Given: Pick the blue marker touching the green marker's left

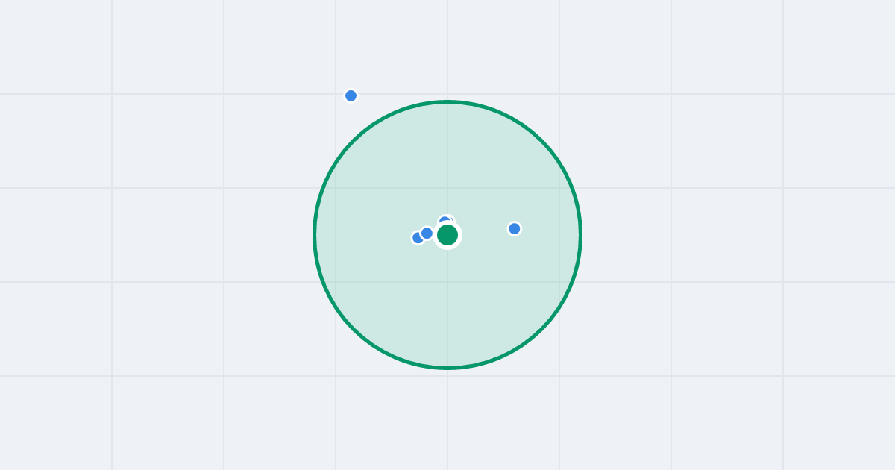Looking at the screenshot, I should click(x=427, y=234).
